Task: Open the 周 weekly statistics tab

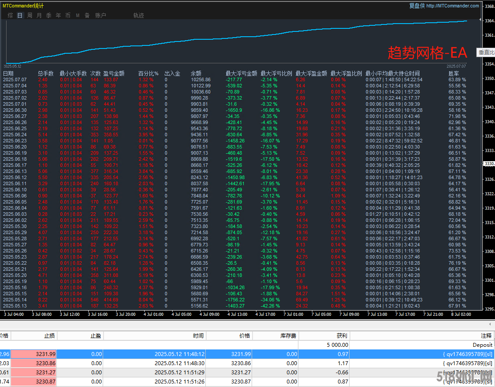Action: click(29, 15)
